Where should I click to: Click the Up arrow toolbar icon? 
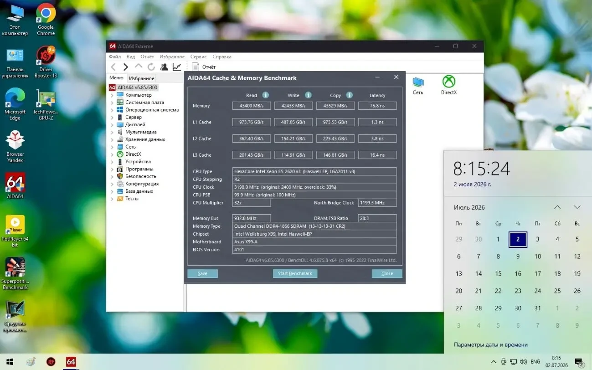point(139,67)
